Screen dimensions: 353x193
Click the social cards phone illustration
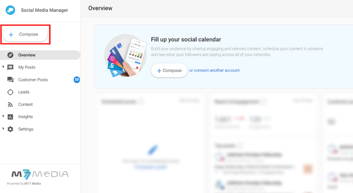tap(125, 56)
